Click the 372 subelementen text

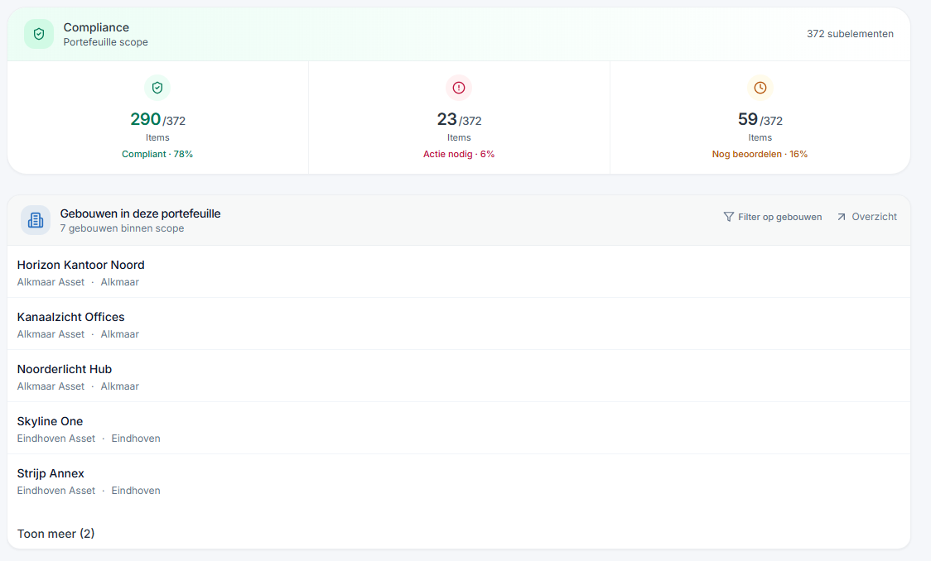[x=850, y=34]
